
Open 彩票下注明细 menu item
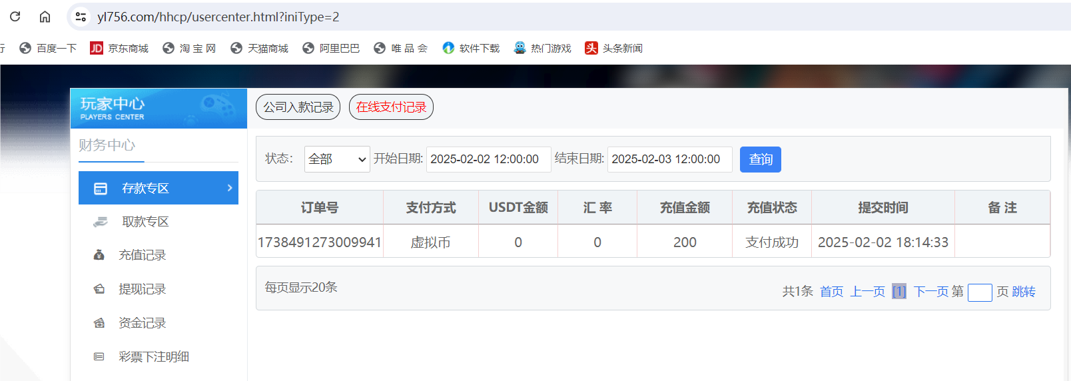click(159, 357)
